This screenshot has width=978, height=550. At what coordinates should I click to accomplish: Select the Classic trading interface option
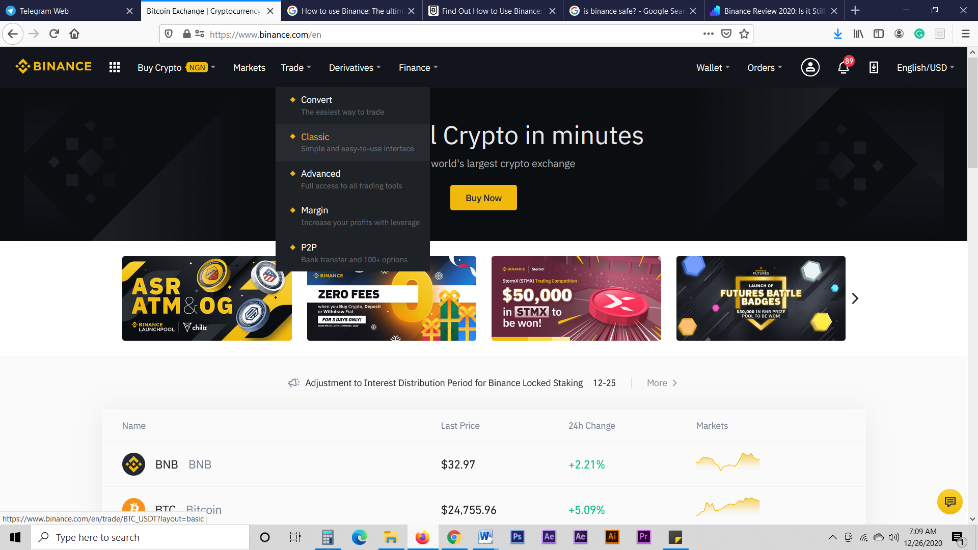tap(314, 136)
